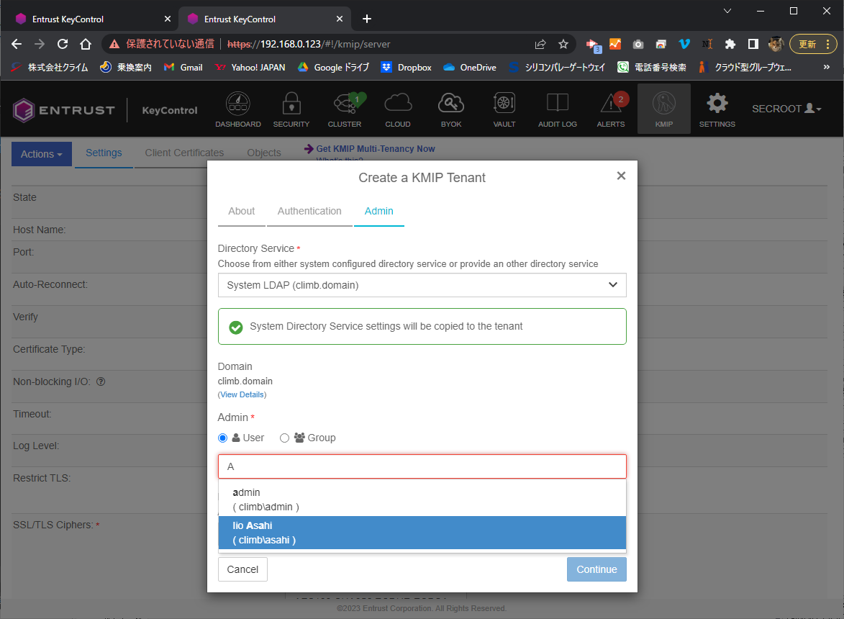
Task: Show more bookmarks with chevron
Action: pyautogui.click(x=826, y=67)
